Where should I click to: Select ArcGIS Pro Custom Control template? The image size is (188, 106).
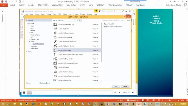point(77,46)
